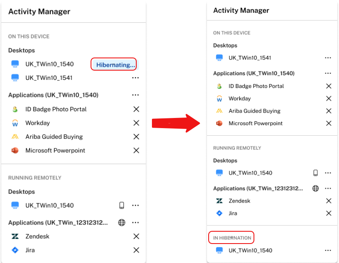The image size is (339, 263).
Task: Click the Hibernating... status badge
Action: [x=114, y=65]
